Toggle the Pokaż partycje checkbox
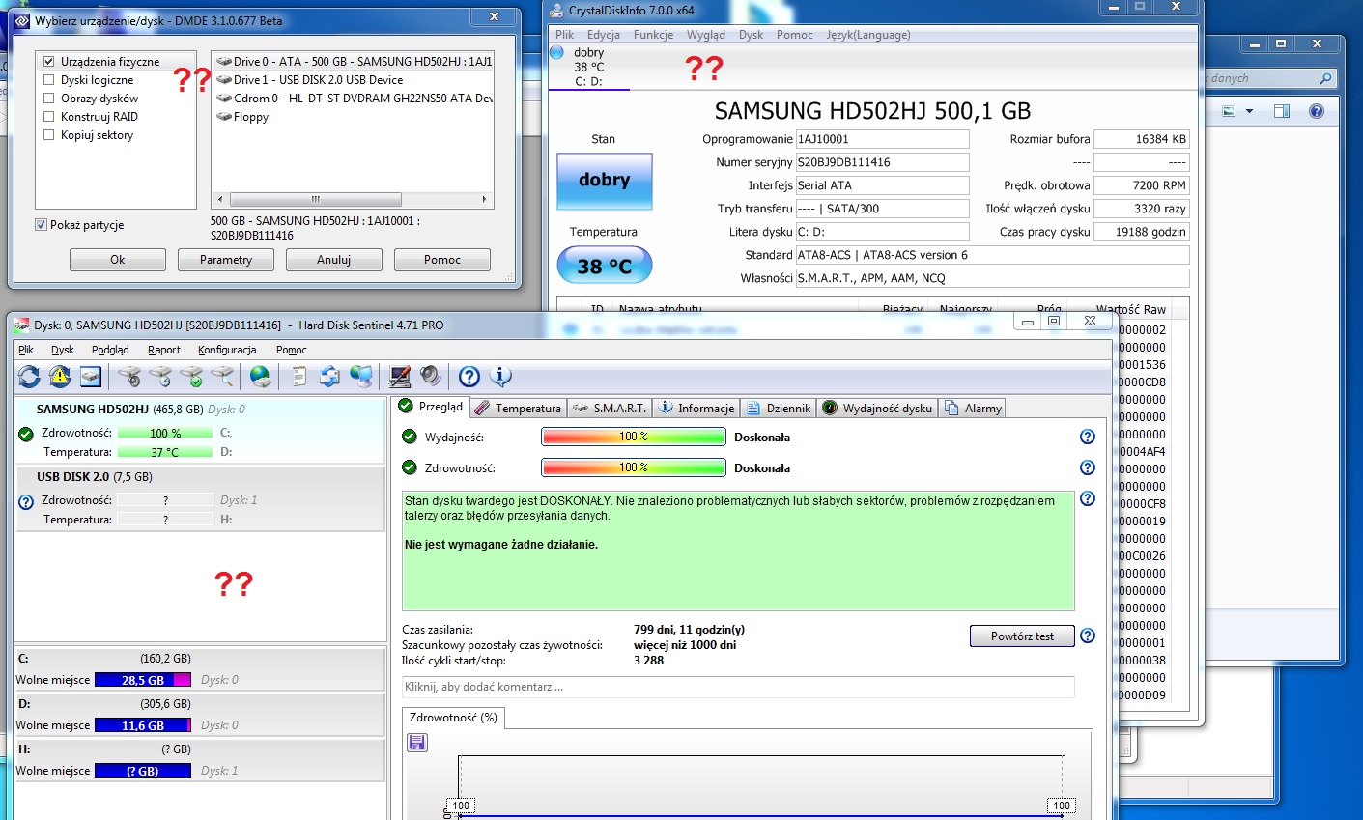The height and width of the screenshot is (820, 1363). click(41, 224)
